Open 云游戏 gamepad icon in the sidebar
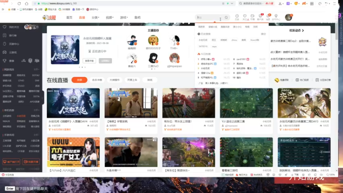 [x=5, y=52]
